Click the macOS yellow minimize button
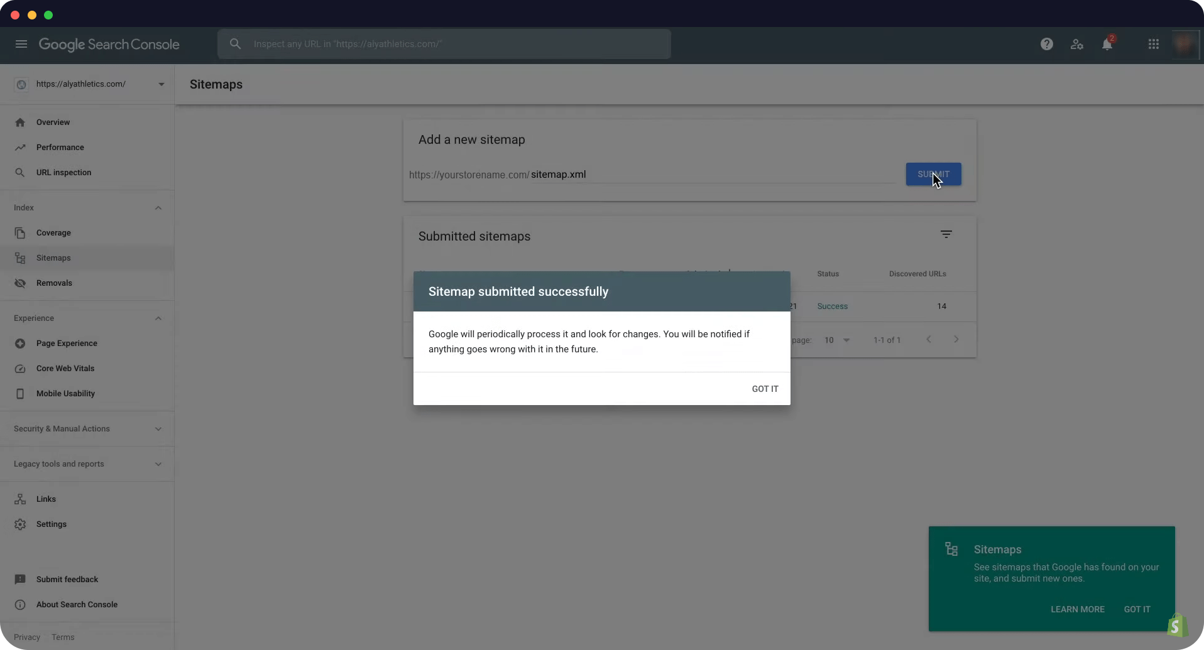The height and width of the screenshot is (650, 1204). pos(32,15)
